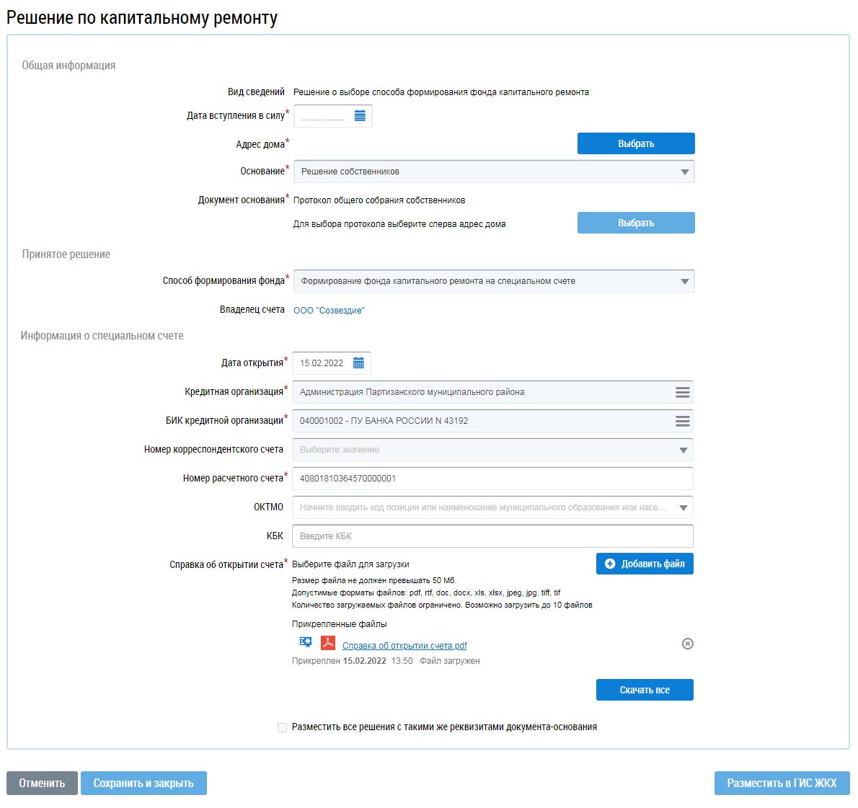The height and width of the screenshot is (808, 858).
Task: Check Разместить все решения с такими же реквизитами
Action: (283, 727)
